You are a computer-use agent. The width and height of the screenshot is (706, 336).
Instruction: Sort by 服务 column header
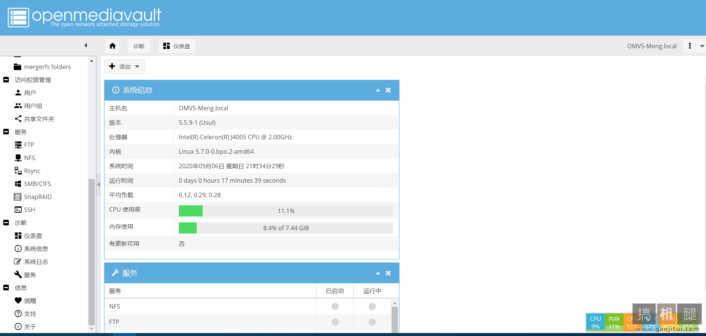pyautogui.click(x=211, y=291)
